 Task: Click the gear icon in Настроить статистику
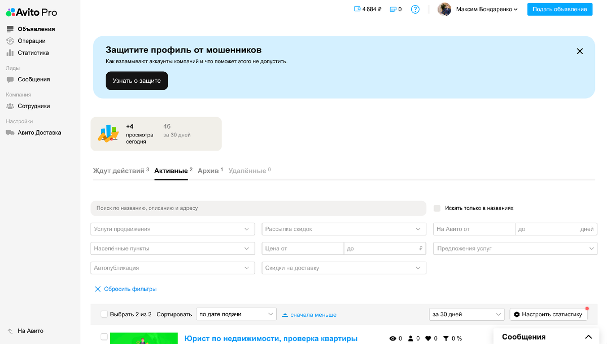pos(516,314)
